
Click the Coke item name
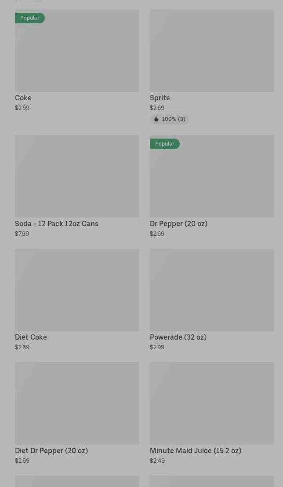23,98
